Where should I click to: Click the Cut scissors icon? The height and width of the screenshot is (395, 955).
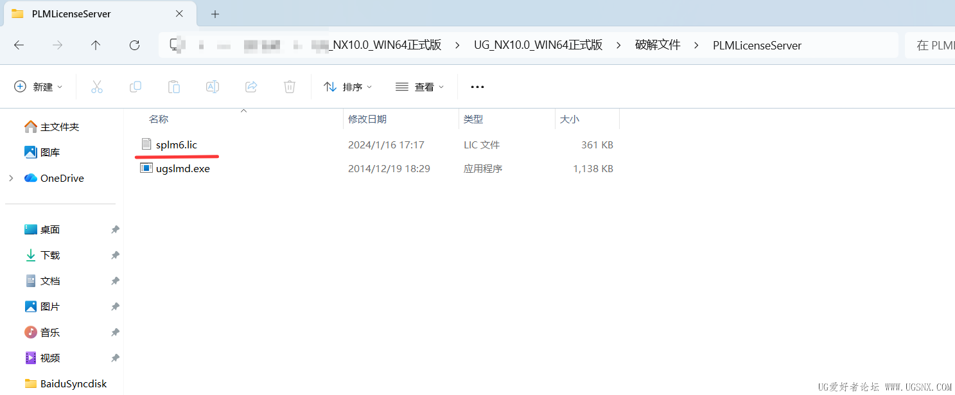[x=97, y=87]
